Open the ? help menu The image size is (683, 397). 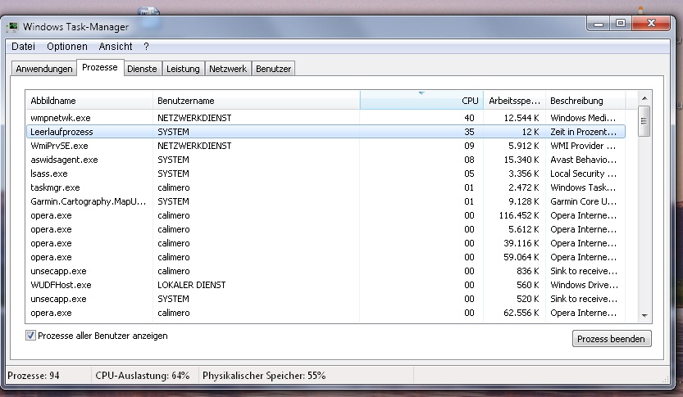pyautogui.click(x=146, y=47)
